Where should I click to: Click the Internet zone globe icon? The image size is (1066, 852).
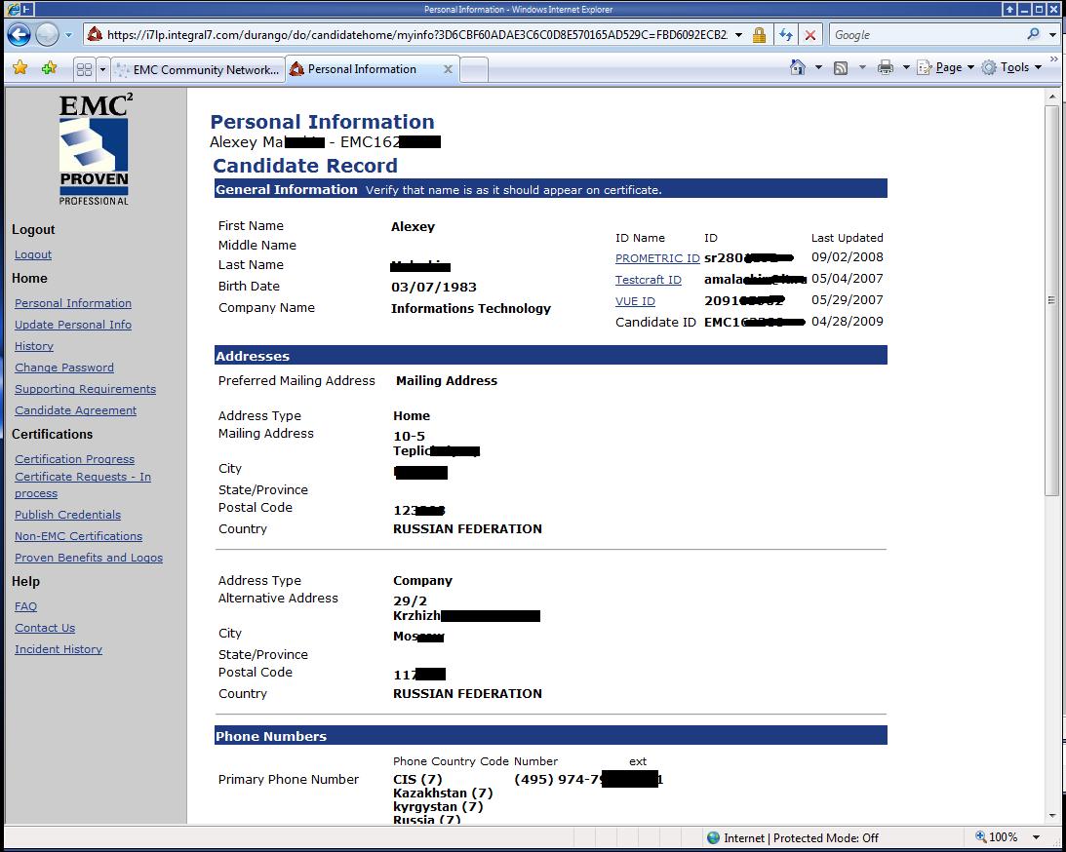click(x=713, y=837)
